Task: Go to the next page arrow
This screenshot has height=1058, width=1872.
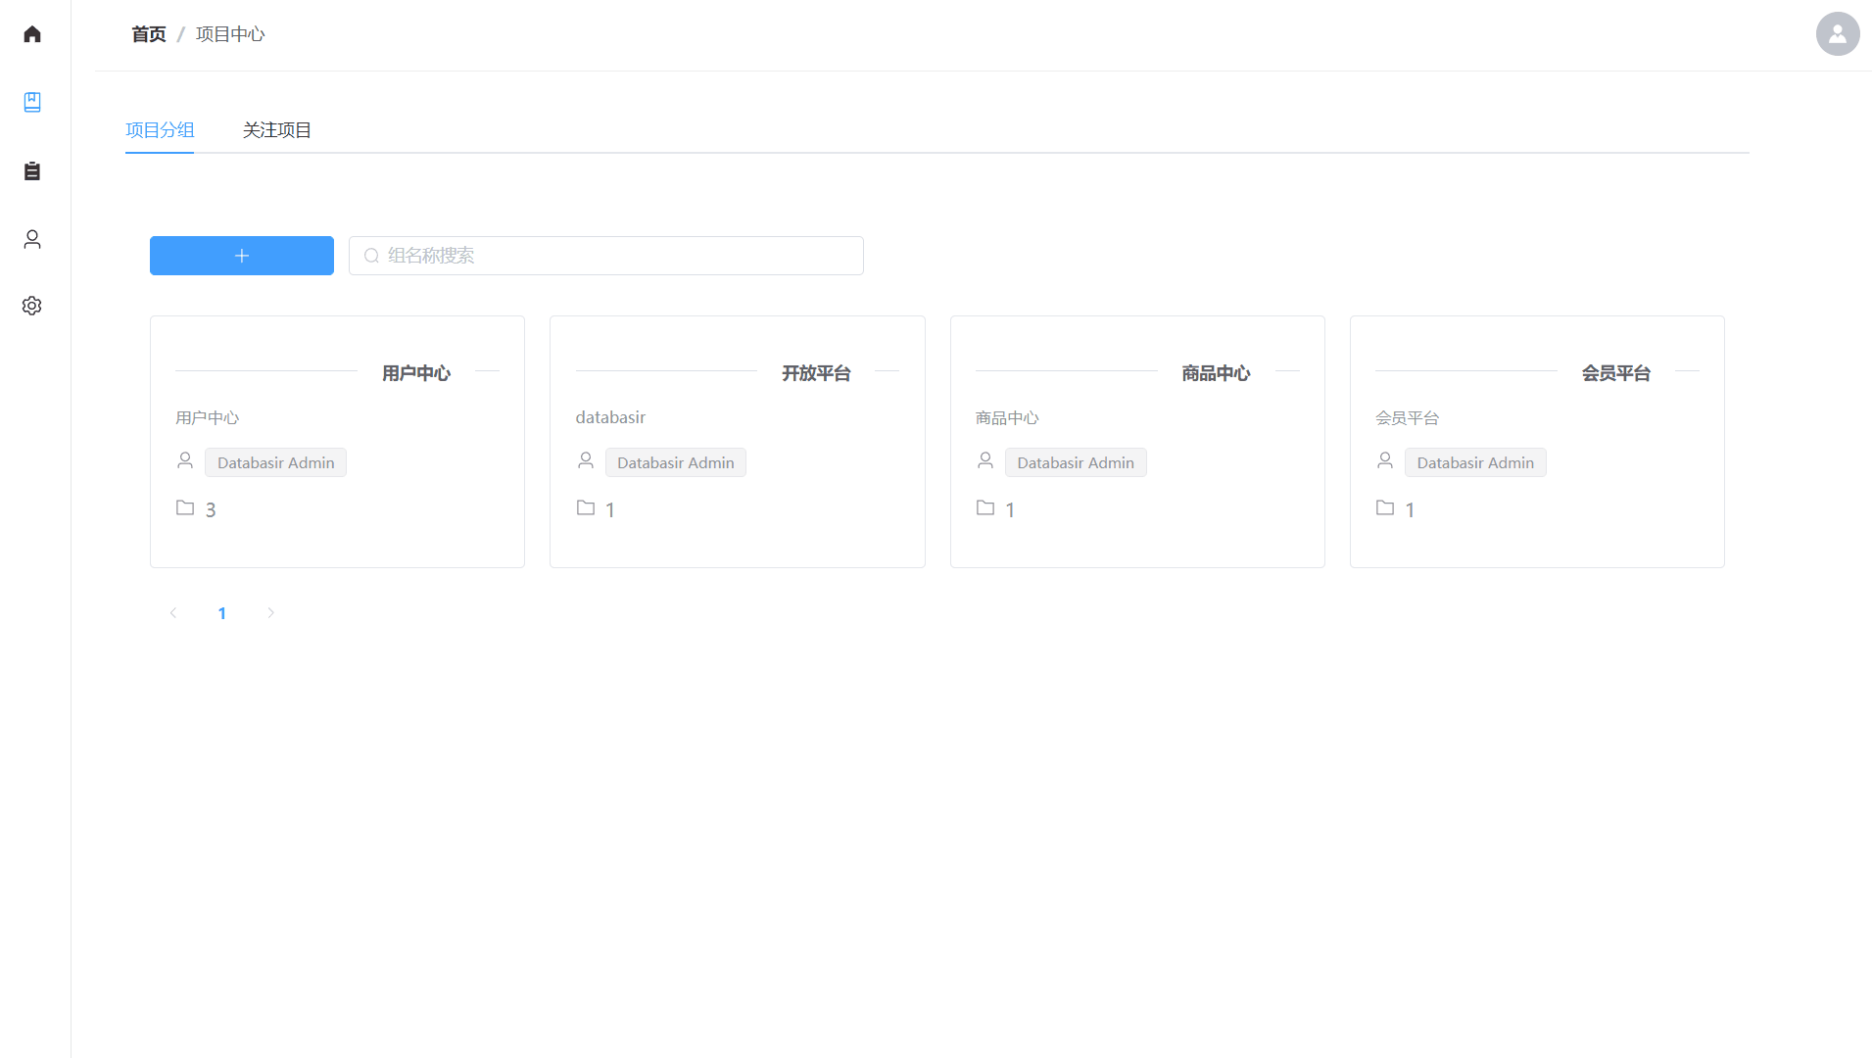Action: (x=271, y=613)
